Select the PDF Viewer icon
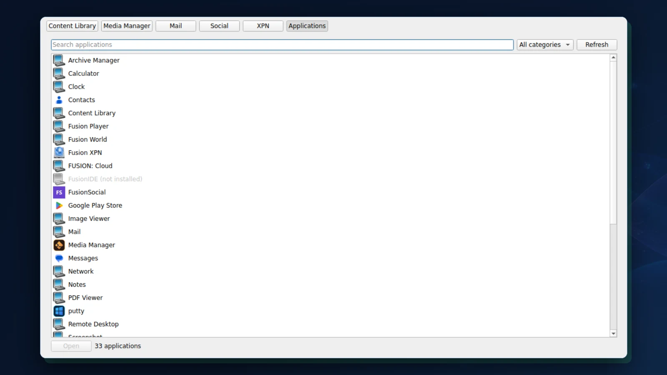Image resolution: width=667 pixels, height=375 pixels. click(x=59, y=298)
